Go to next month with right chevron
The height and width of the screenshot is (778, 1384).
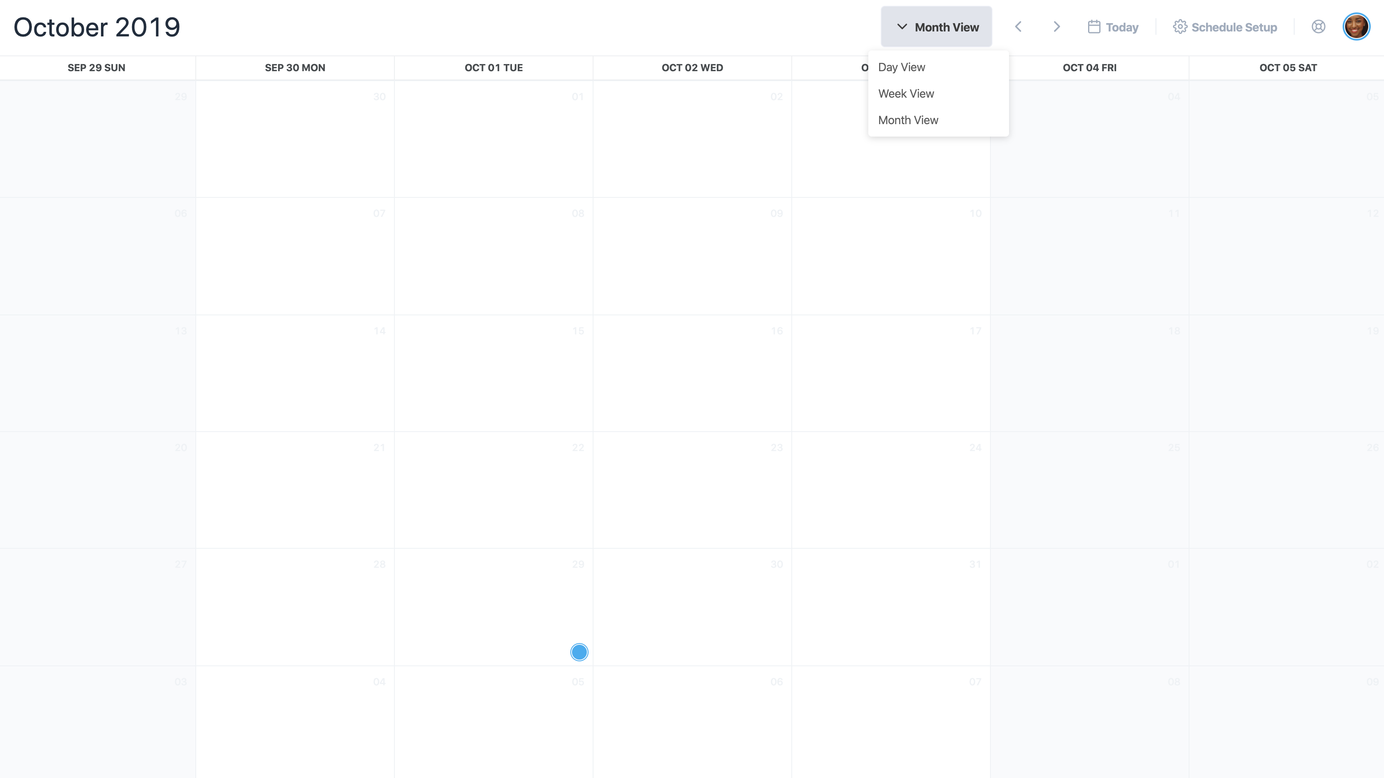click(1056, 27)
